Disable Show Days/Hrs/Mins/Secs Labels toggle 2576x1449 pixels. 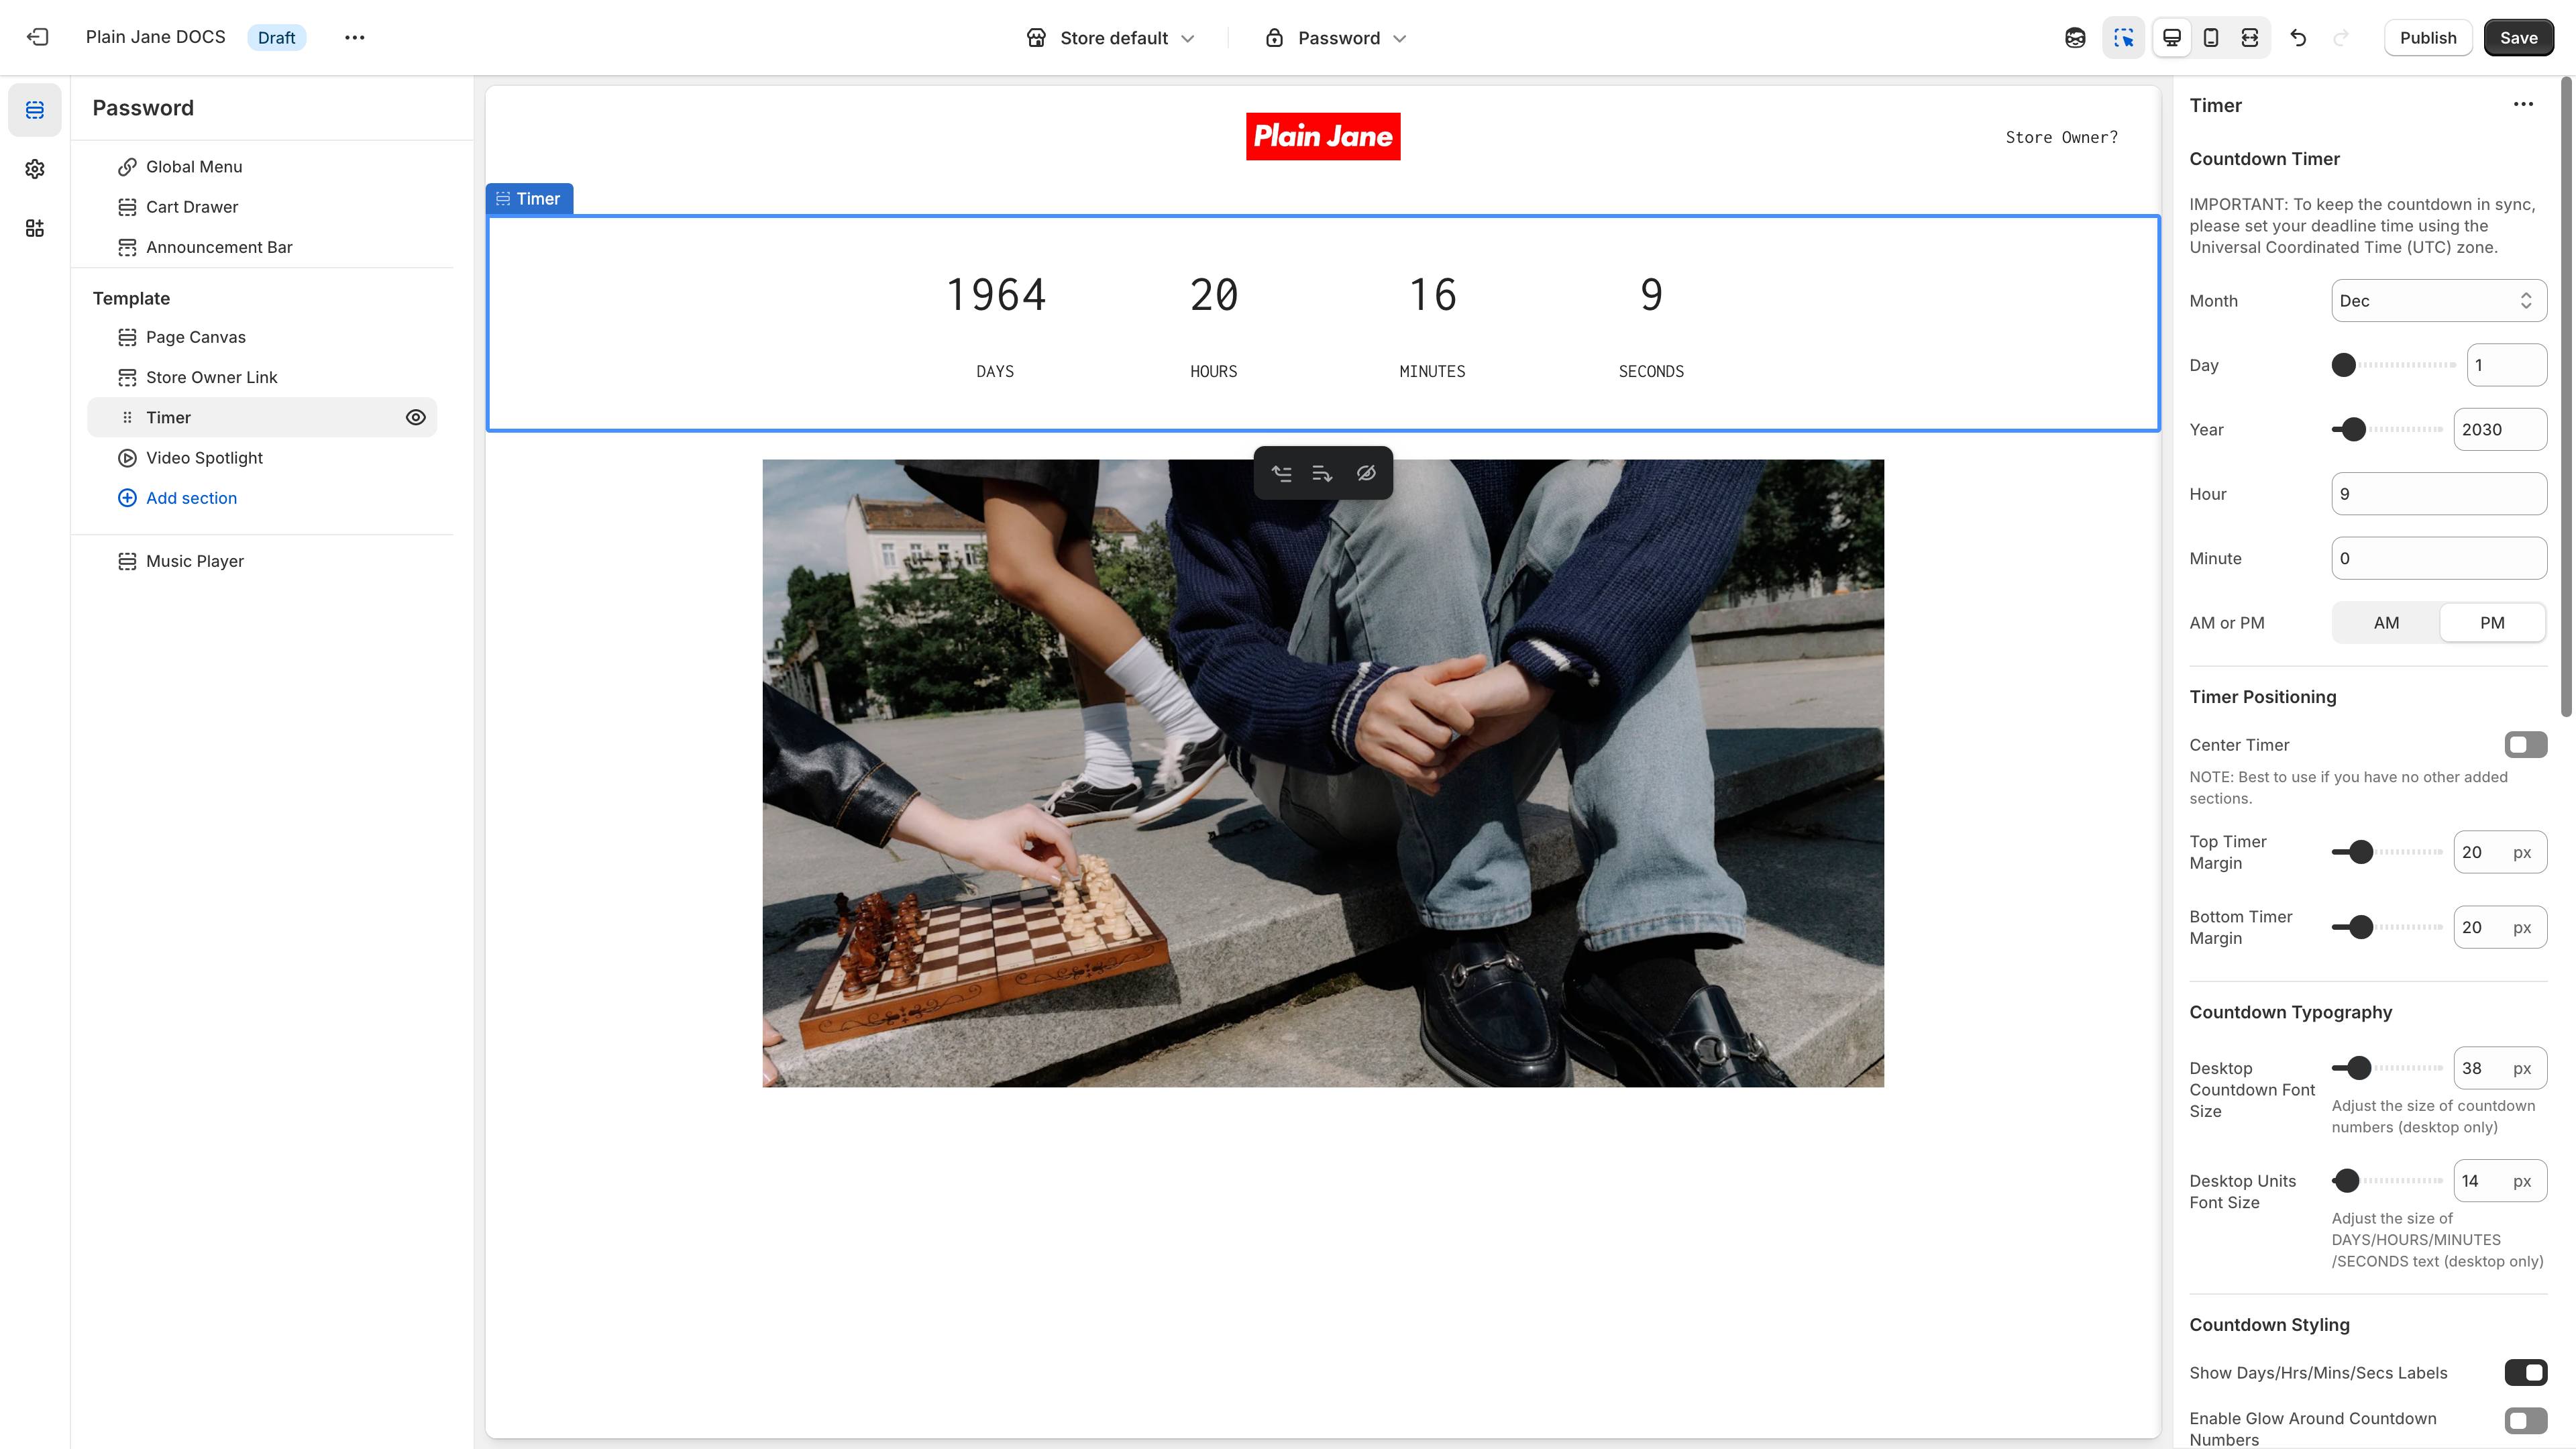pos(2525,1372)
